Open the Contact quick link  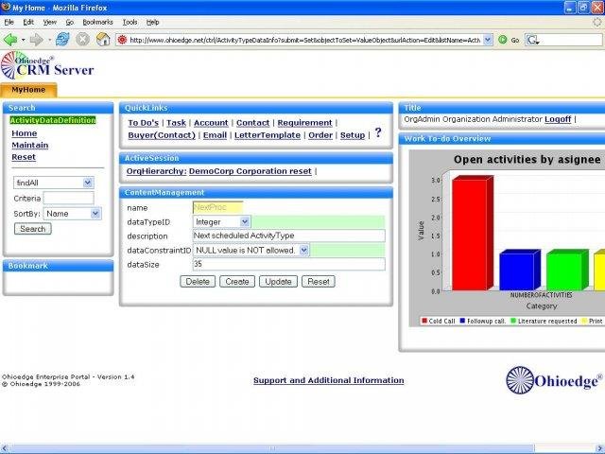252,123
